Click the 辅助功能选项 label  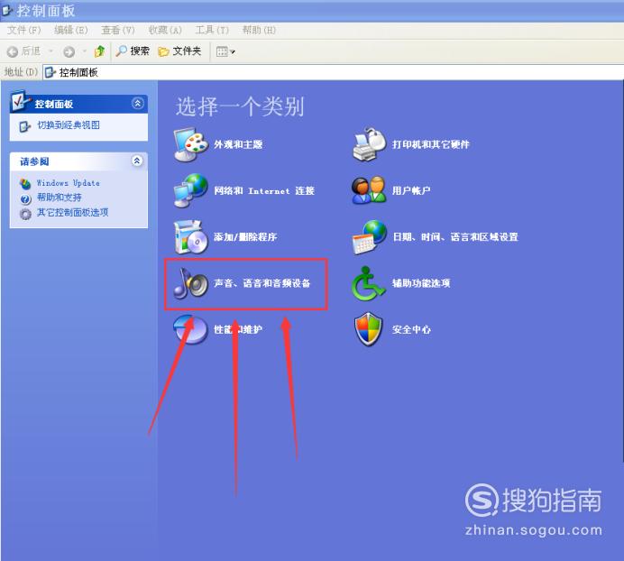point(421,283)
